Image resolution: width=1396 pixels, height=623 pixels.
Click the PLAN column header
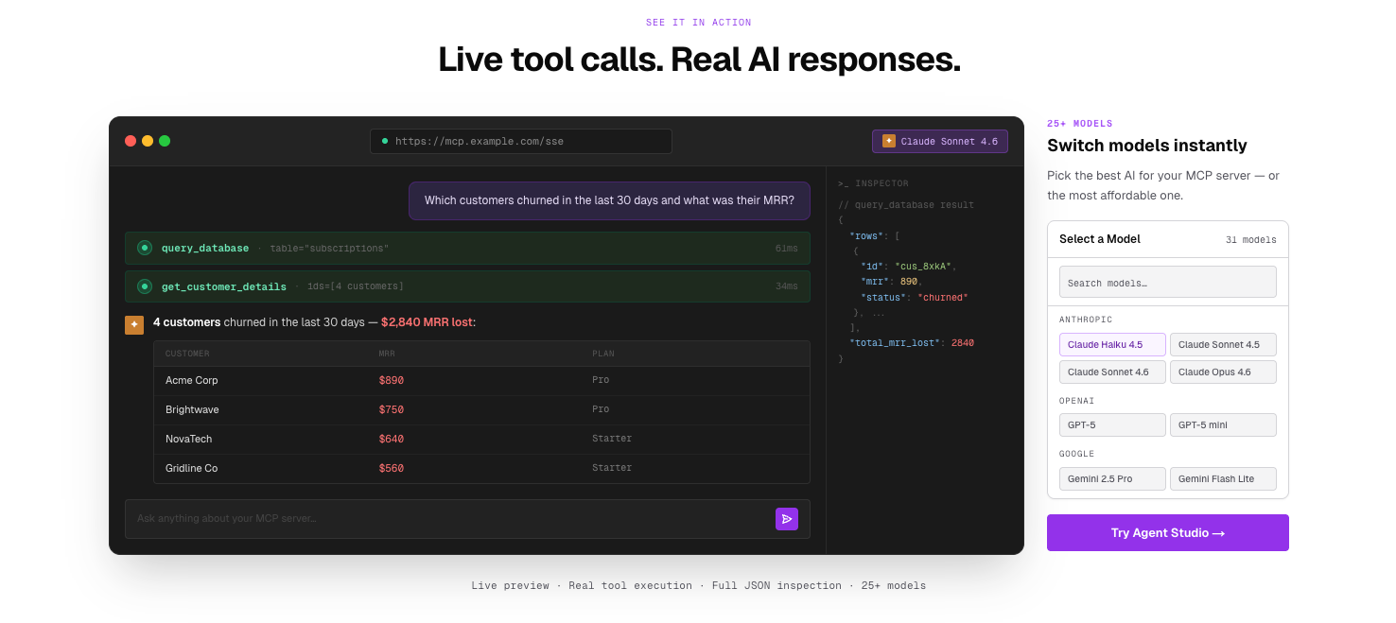603,354
